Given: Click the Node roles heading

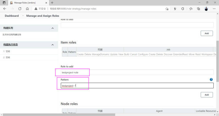Looking at the screenshot, I should tap(69, 104).
